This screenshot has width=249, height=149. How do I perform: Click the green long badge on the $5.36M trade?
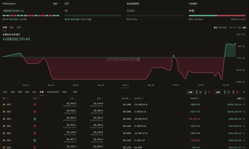click(x=35, y=119)
